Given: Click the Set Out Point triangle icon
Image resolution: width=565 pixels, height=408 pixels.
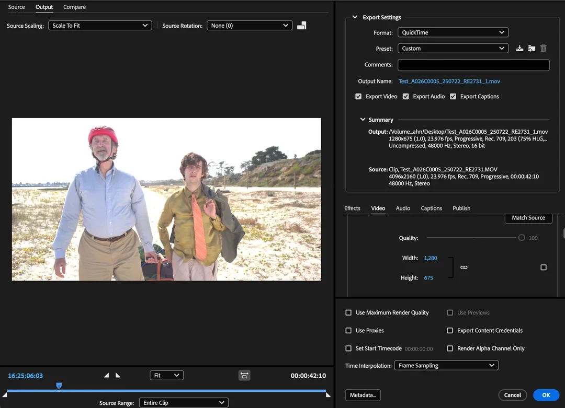Looking at the screenshot, I should click(x=118, y=375).
